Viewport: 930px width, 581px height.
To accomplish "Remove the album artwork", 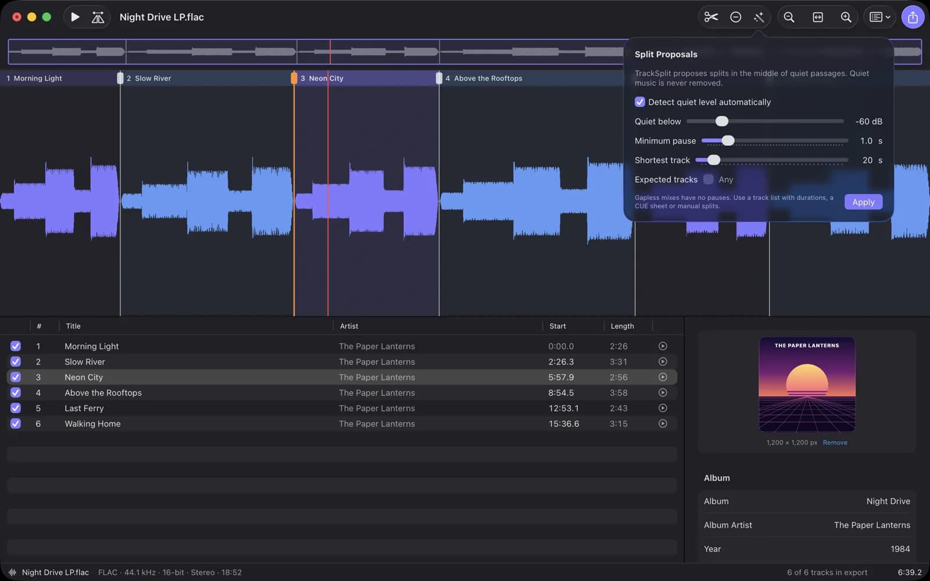I will (x=835, y=443).
